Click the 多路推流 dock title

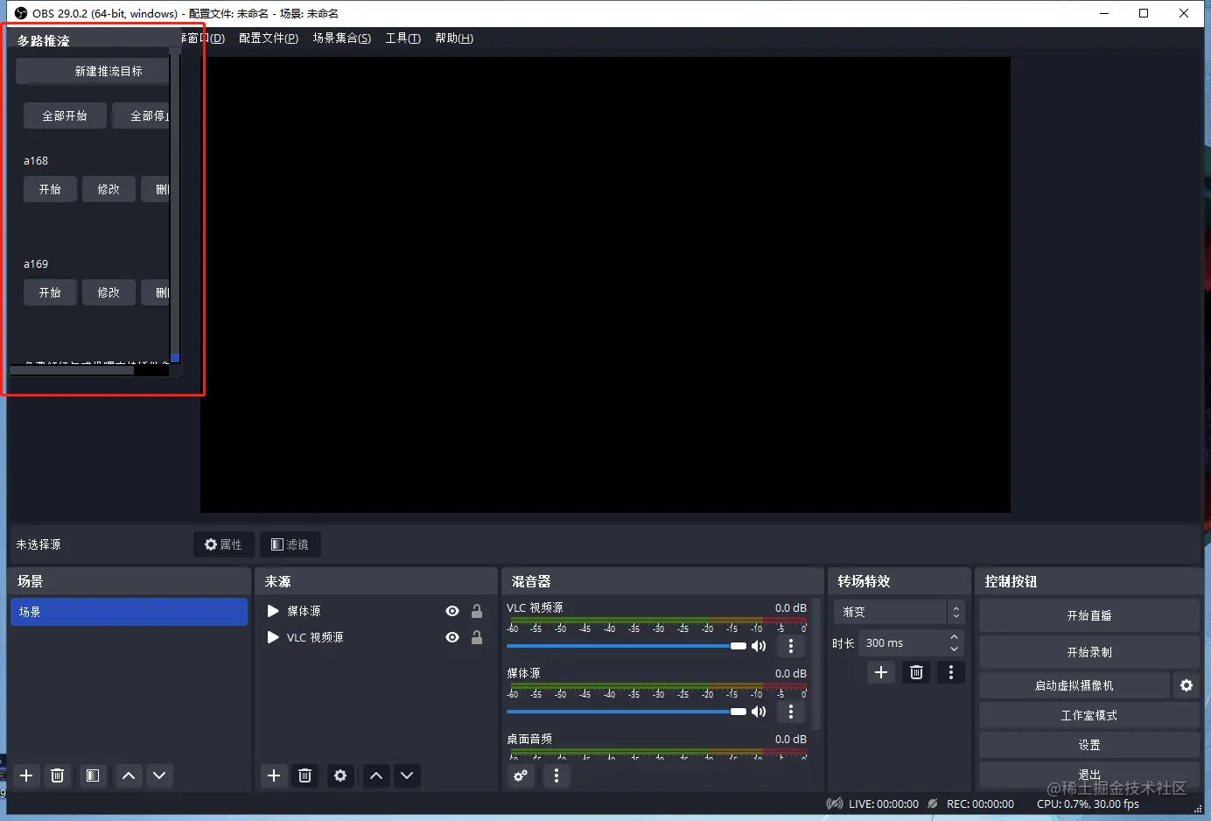(x=44, y=40)
